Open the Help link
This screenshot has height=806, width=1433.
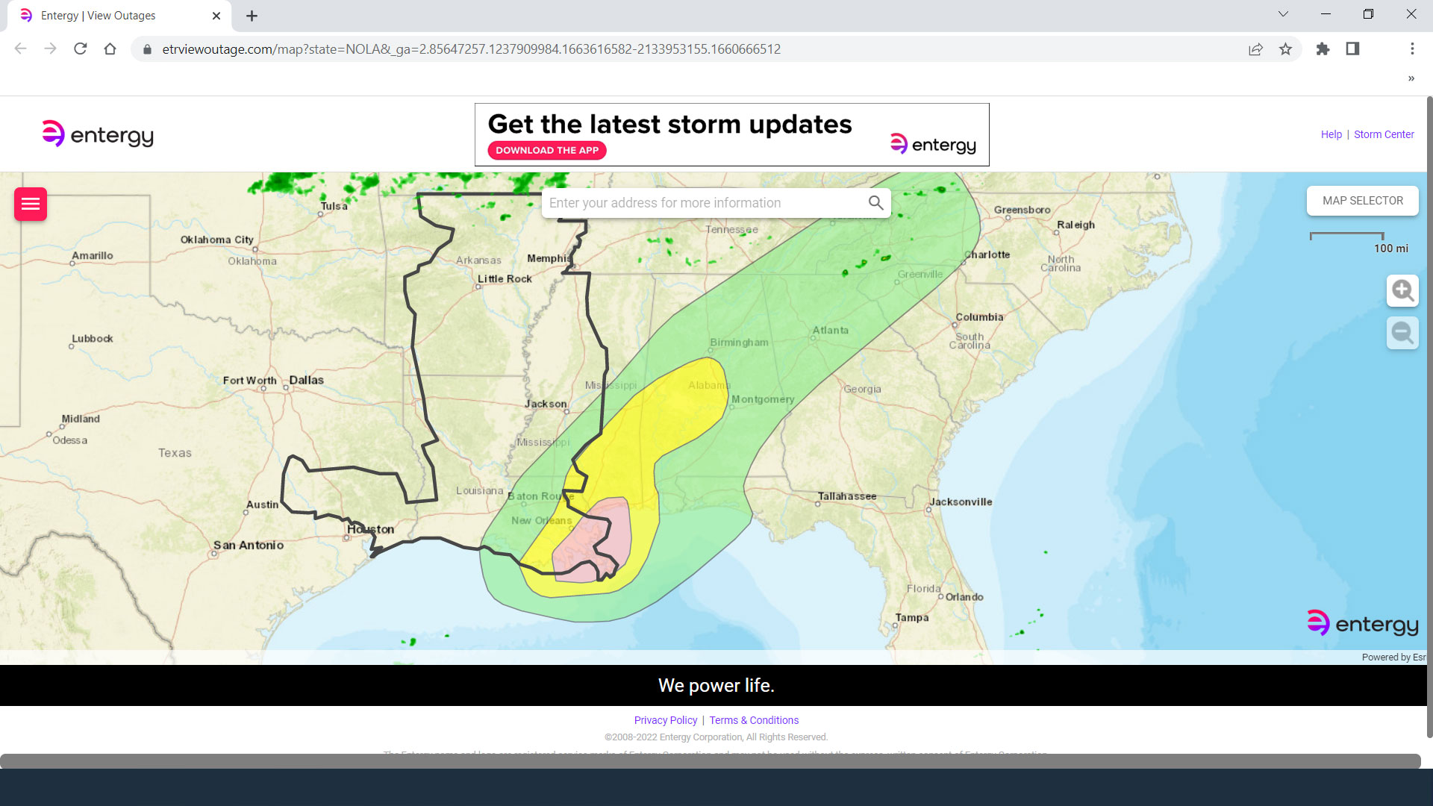point(1331,134)
